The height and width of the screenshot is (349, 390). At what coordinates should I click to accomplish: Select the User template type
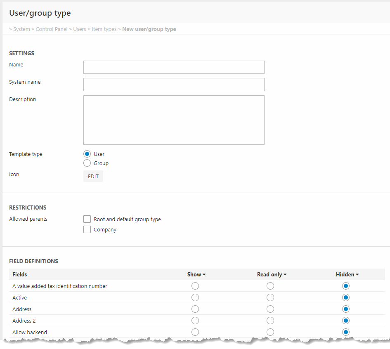[87, 154]
